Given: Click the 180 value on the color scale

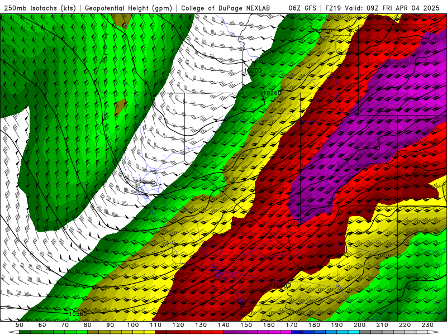Looking at the screenshot, I should (314, 325).
